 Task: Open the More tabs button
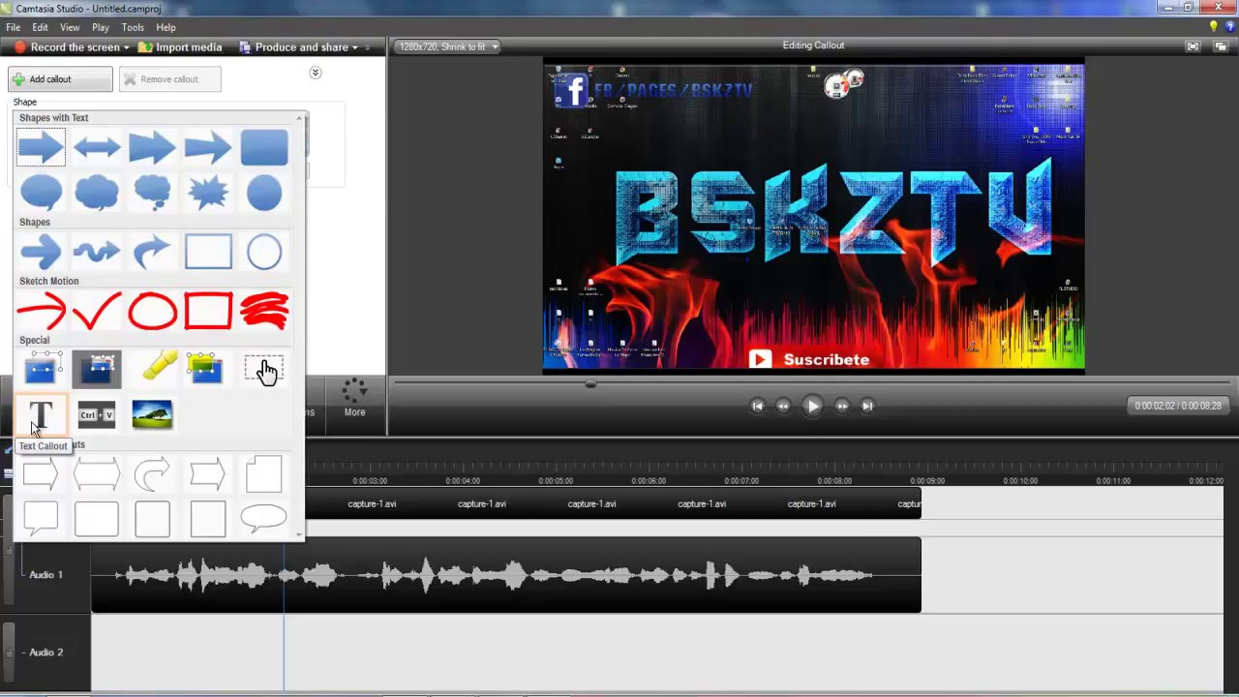coord(354,398)
